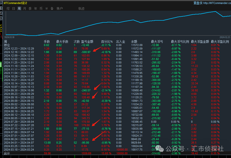231x158 pixels.
Task: Click the -95.00 loss amount cell
Action: pos(85,143)
